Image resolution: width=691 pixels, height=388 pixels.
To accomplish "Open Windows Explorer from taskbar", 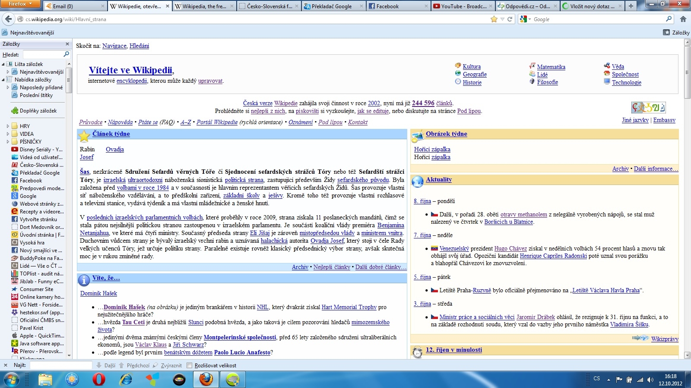I will coord(45,379).
